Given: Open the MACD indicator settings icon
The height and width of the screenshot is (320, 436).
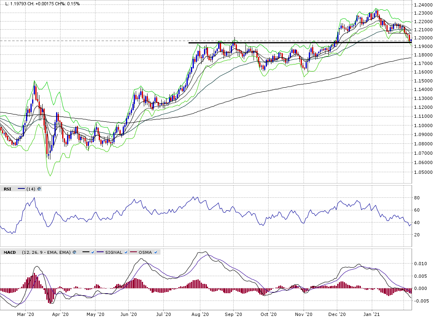Looking at the screenshot, I should 74,252.
